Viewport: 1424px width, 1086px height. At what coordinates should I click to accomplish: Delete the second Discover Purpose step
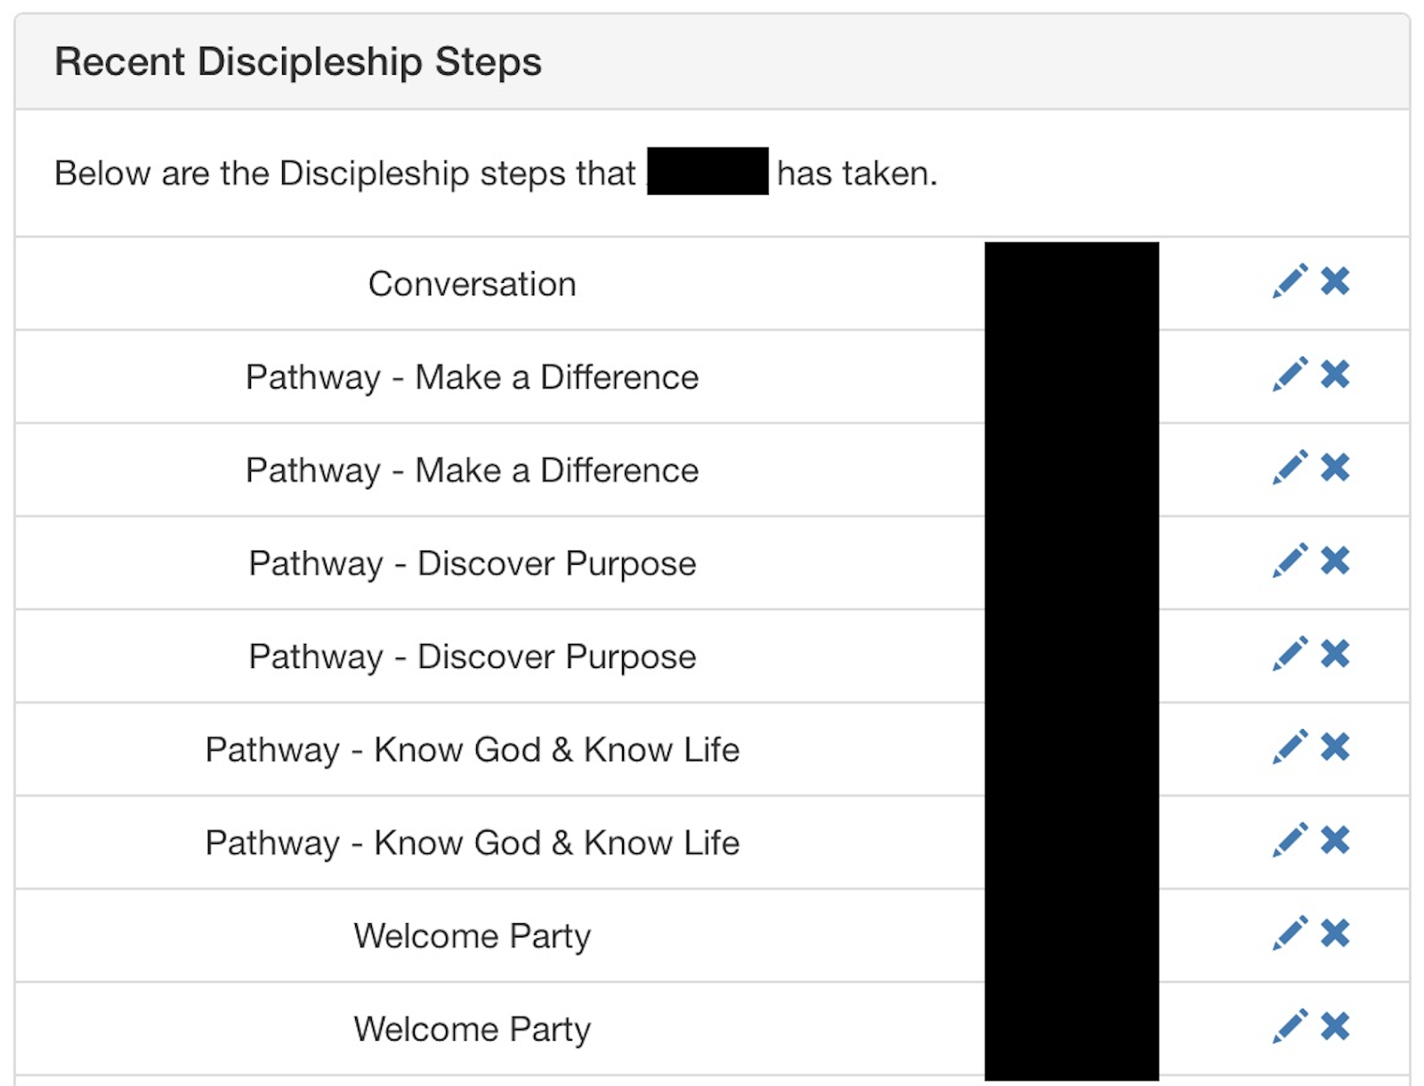click(1335, 654)
